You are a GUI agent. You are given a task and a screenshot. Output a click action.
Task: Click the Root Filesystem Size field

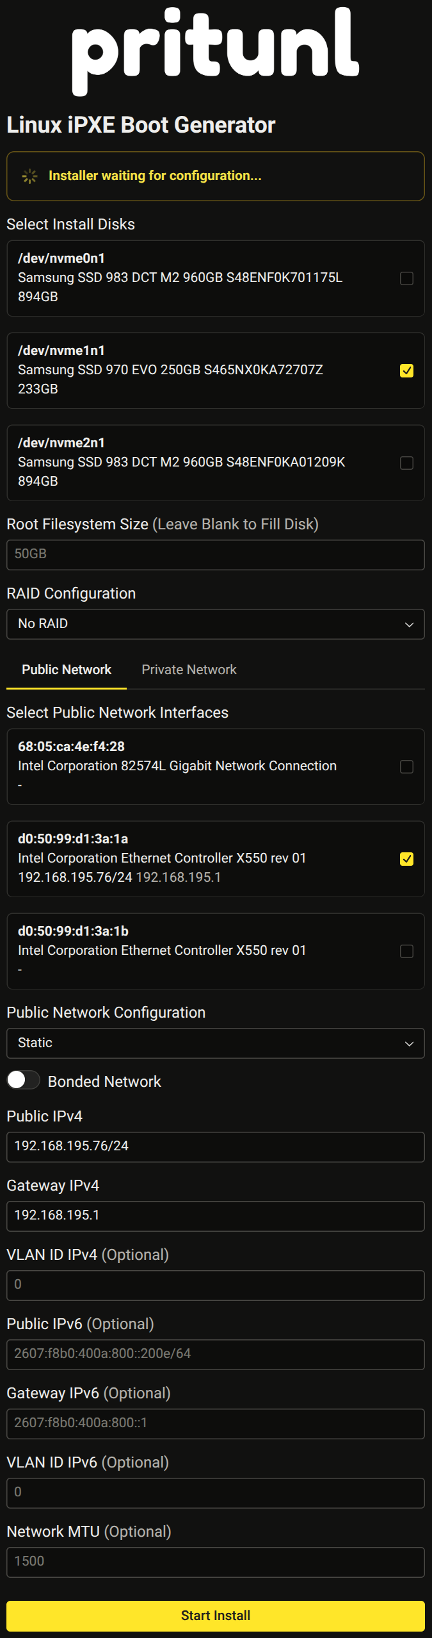[215, 554]
